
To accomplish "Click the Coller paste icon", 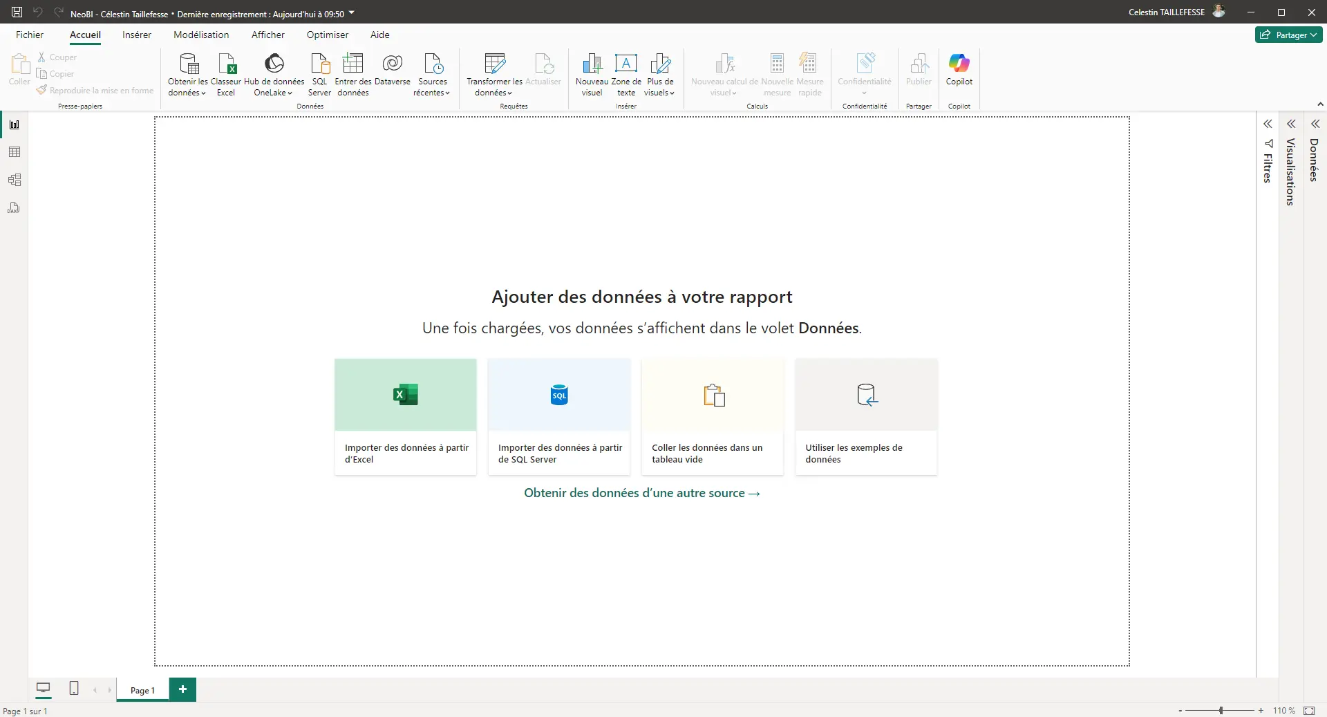I will 19,64.
